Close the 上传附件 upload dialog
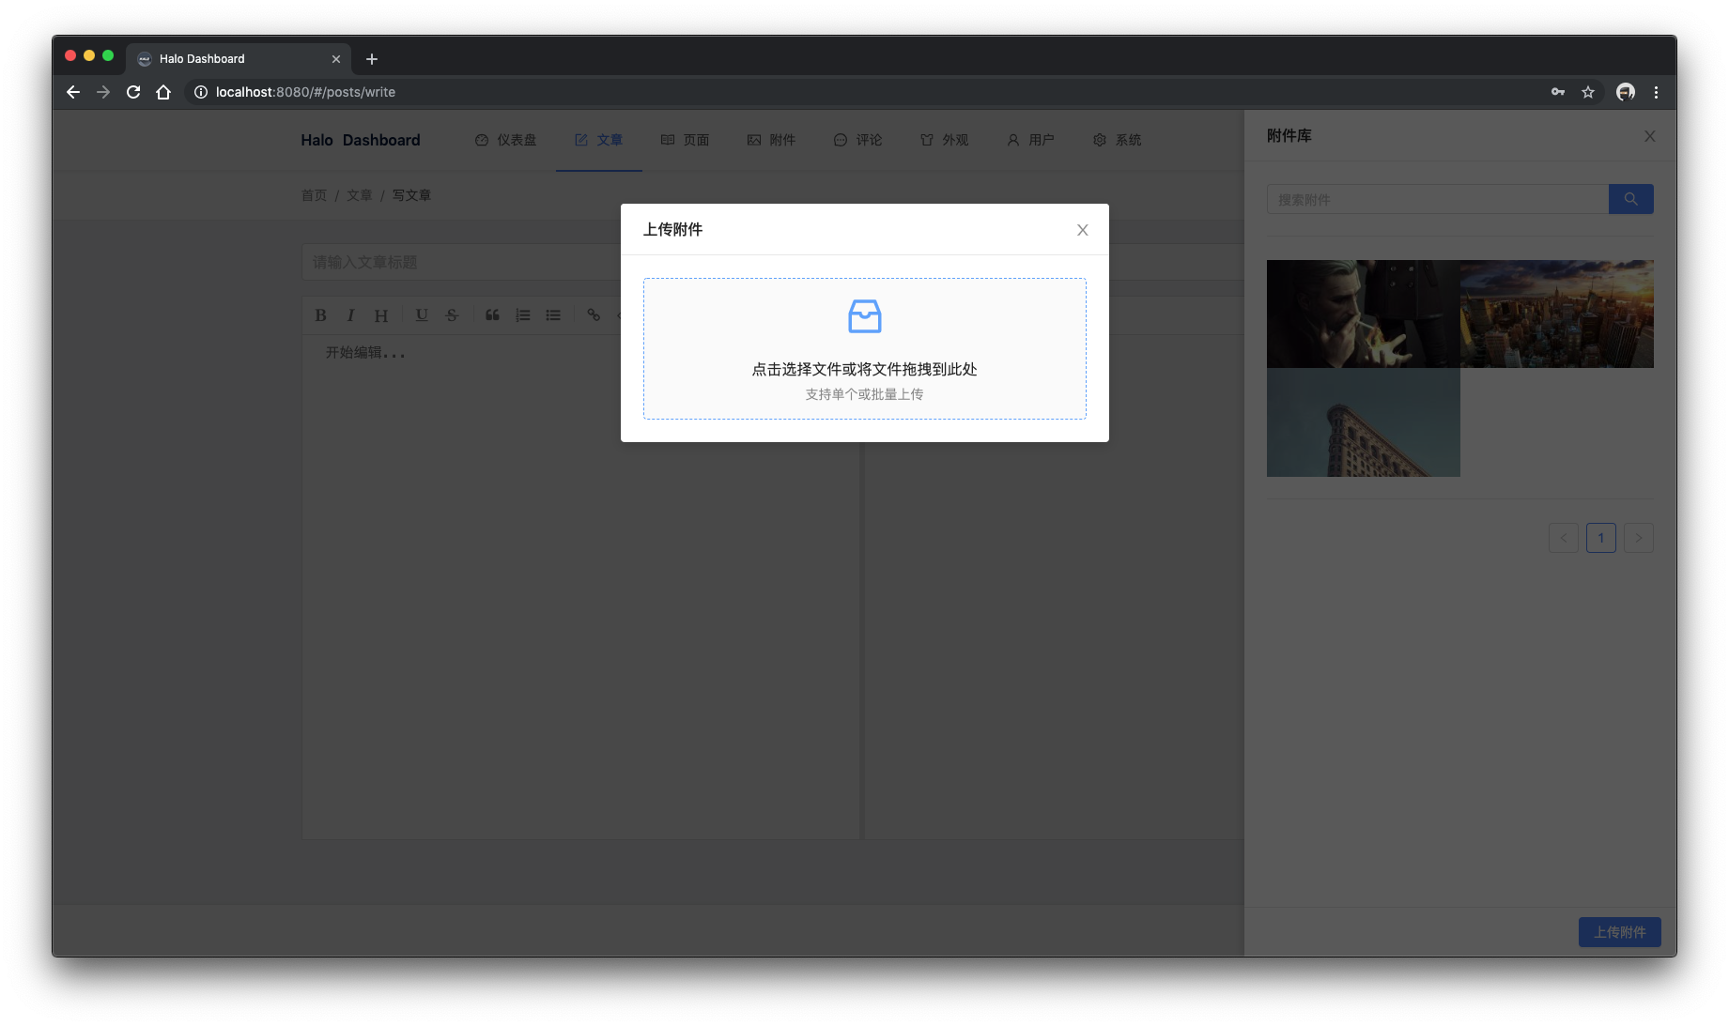 point(1082,229)
